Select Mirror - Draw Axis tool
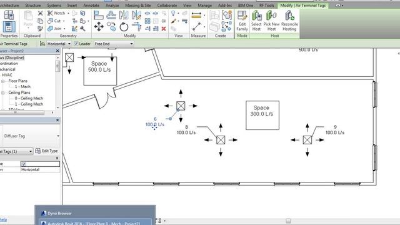This screenshot has width=400, height=225. 136,15
